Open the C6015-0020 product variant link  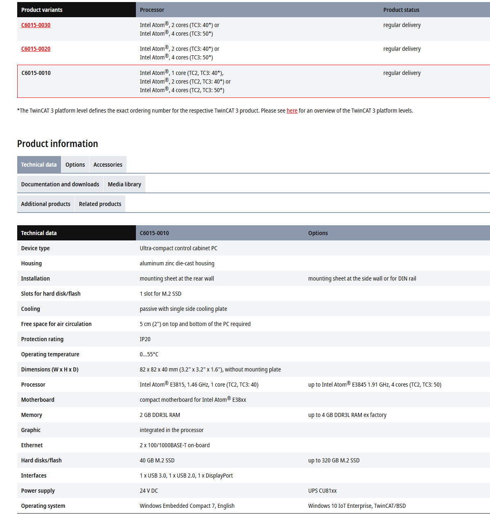36,49
